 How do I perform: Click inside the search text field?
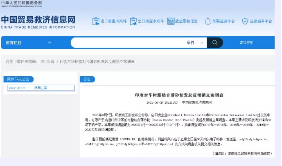(127, 42)
